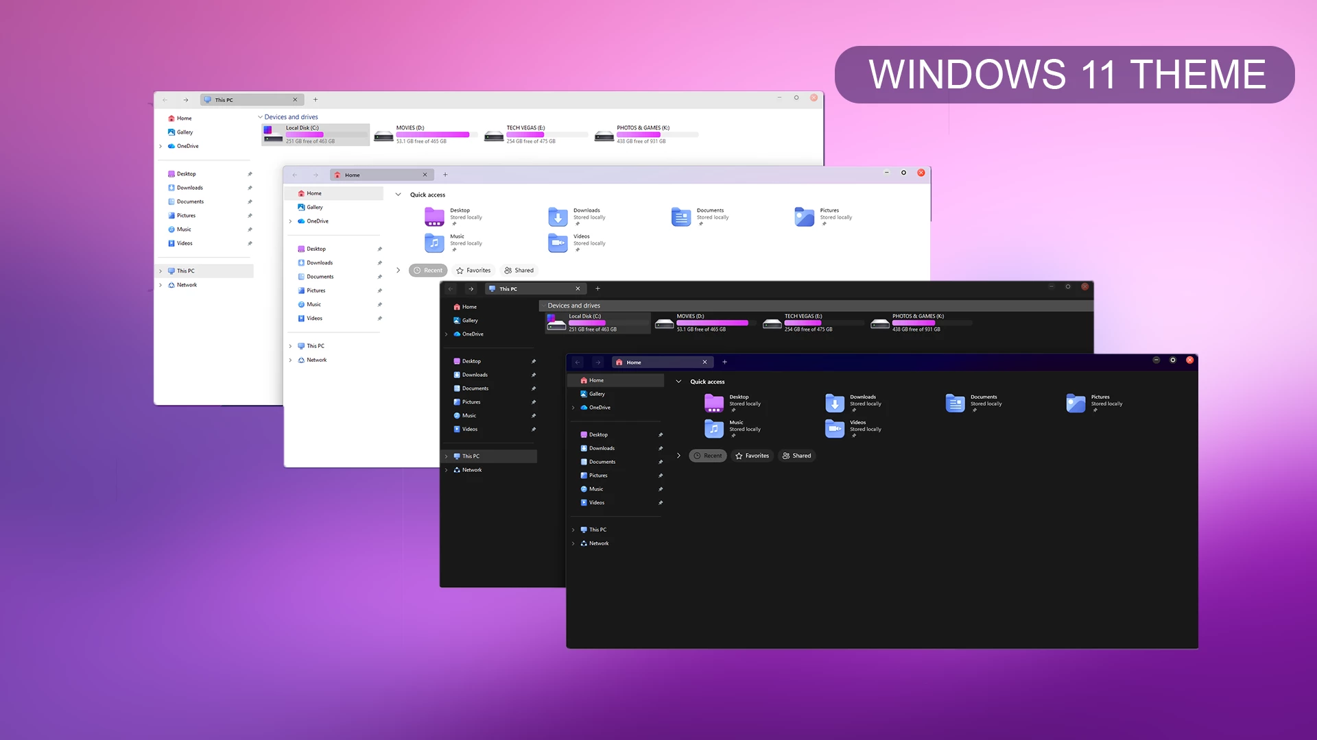Open Pictures folder in front dark window Quick access

click(1095, 403)
